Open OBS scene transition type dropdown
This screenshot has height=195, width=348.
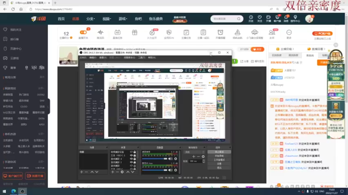[x=194, y=152]
